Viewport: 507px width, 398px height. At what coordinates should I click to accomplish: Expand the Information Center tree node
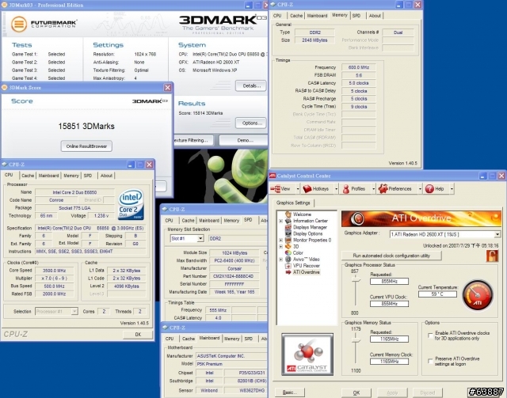[x=280, y=221]
